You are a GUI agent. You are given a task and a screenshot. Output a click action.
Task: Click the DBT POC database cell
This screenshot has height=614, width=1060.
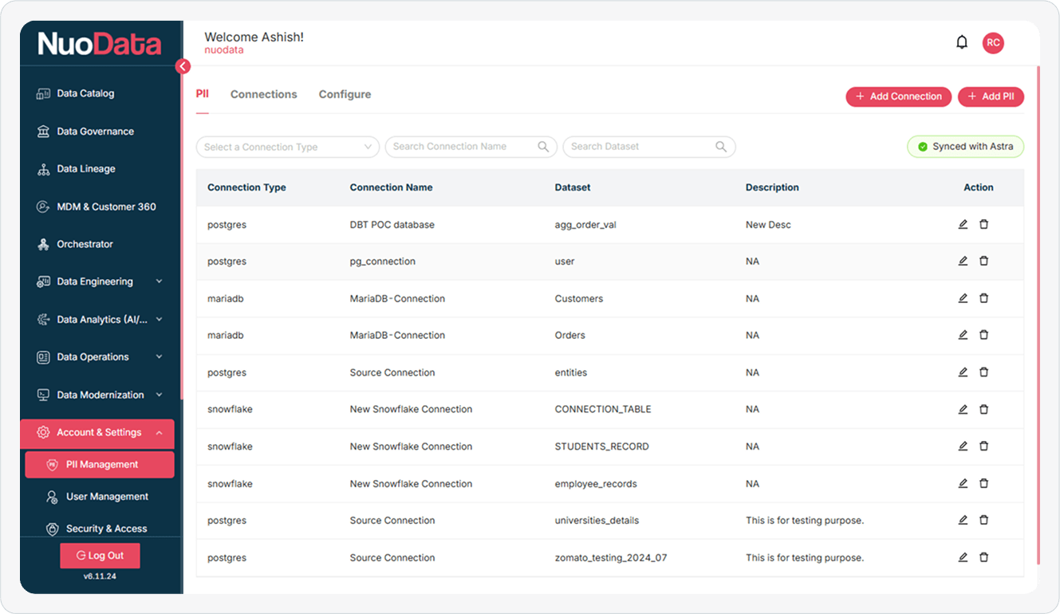(392, 225)
